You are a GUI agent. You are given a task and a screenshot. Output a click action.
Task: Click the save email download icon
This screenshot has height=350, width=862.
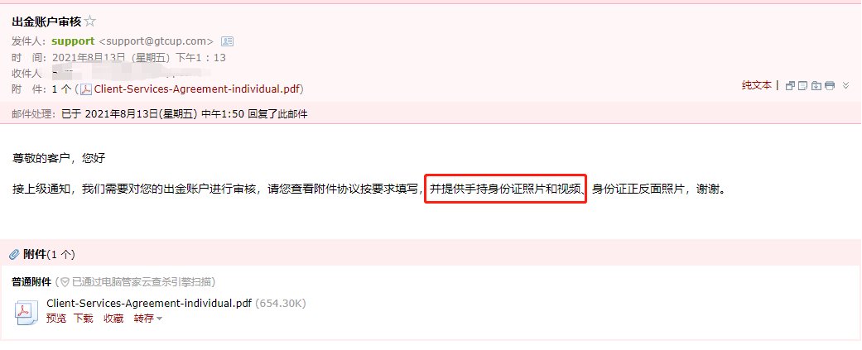pyautogui.click(x=816, y=85)
